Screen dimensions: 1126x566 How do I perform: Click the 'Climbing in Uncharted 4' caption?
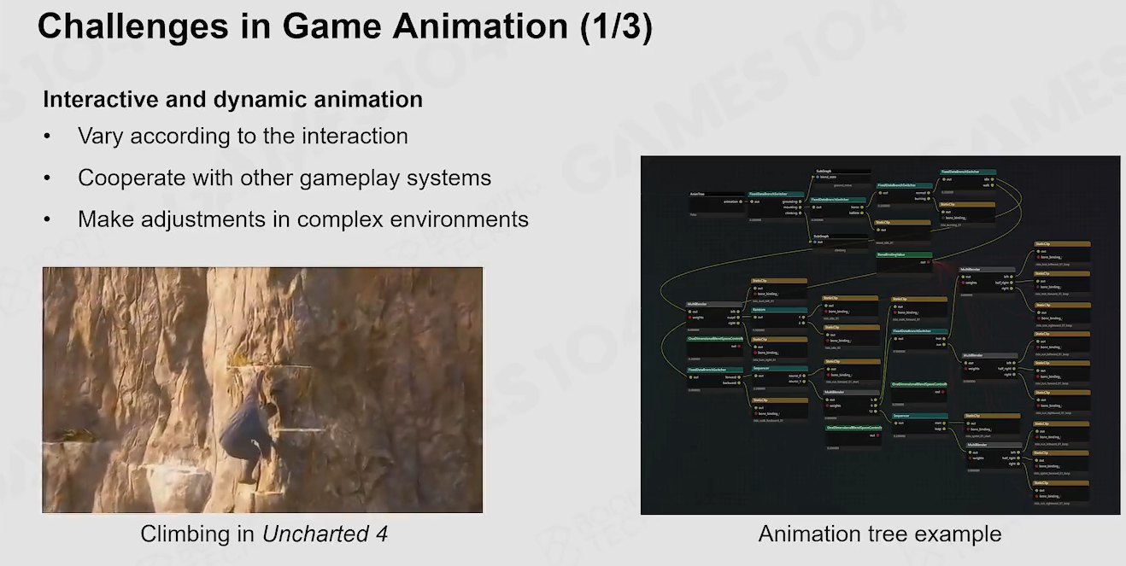point(264,534)
